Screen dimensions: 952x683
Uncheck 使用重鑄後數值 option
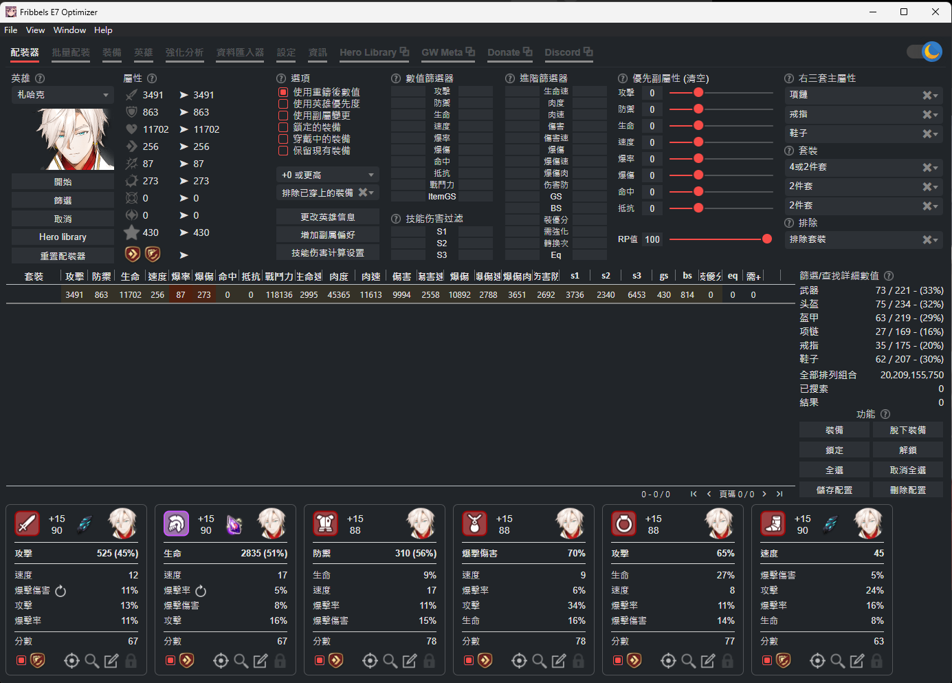pyautogui.click(x=283, y=92)
